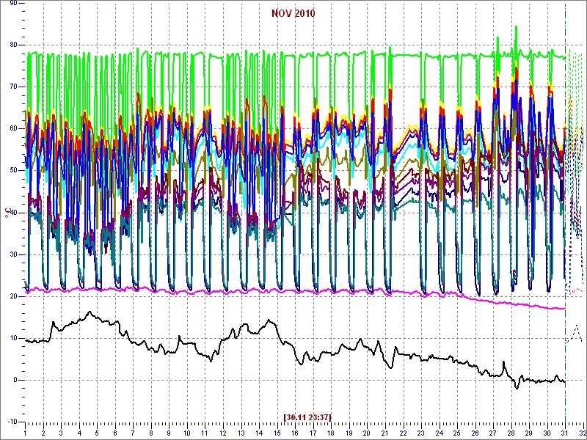Select day 8 on the x-axis
The image size is (587, 440).
151,433
